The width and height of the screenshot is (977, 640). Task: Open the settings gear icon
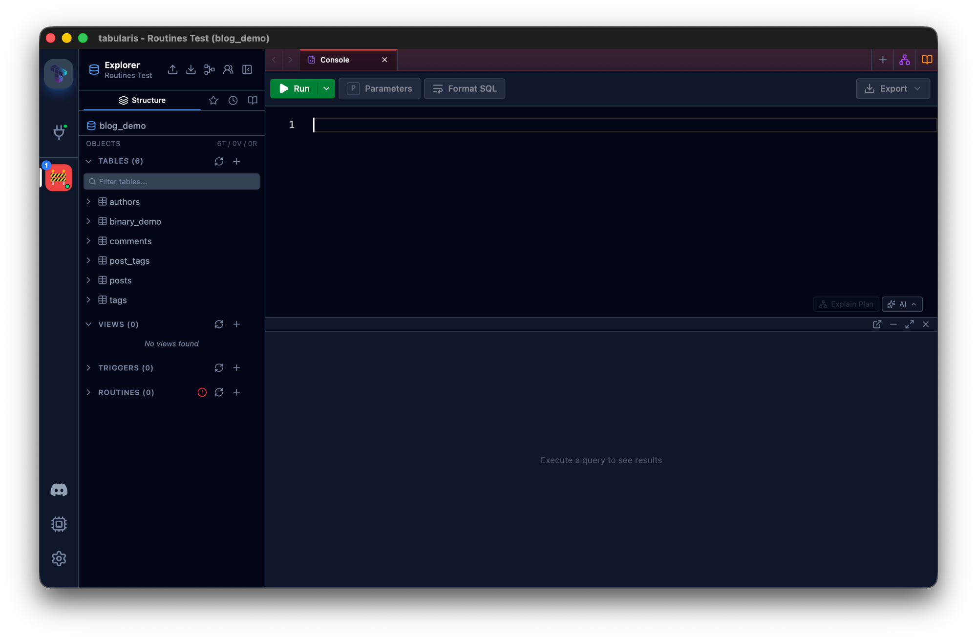[59, 558]
